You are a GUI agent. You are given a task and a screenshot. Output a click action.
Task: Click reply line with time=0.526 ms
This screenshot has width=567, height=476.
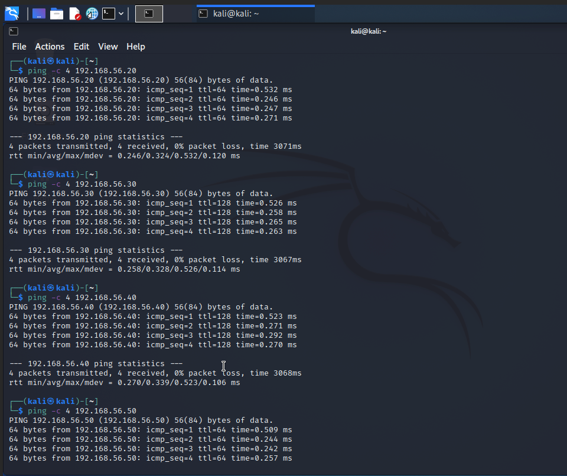coord(153,203)
